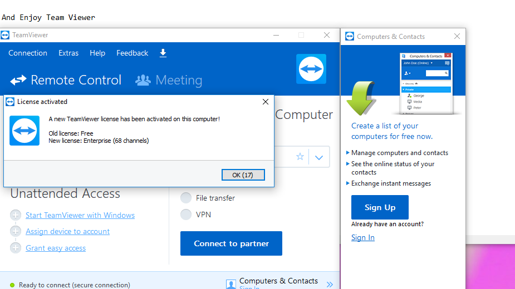The width and height of the screenshot is (515, 289).
Task: Click the contacts avatar icon in status bar
Action: (231, 284)
